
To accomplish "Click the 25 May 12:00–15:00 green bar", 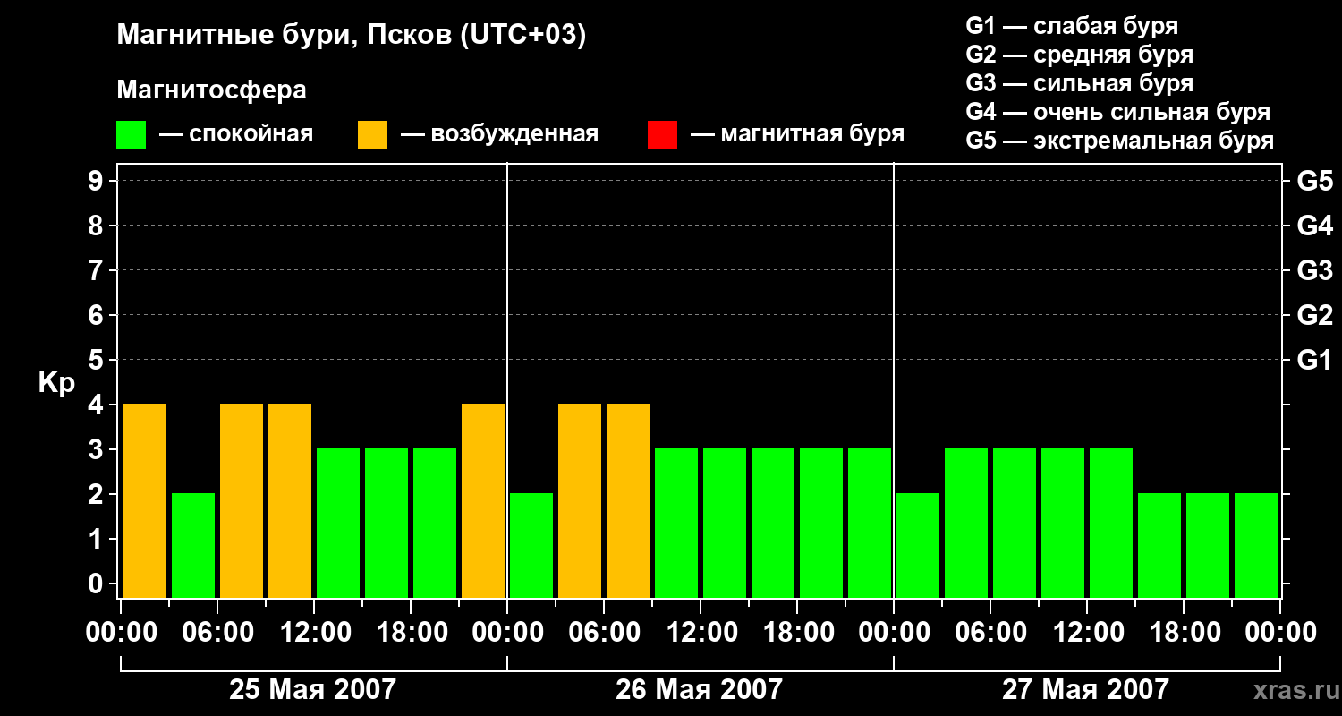I will click(338, 523).
